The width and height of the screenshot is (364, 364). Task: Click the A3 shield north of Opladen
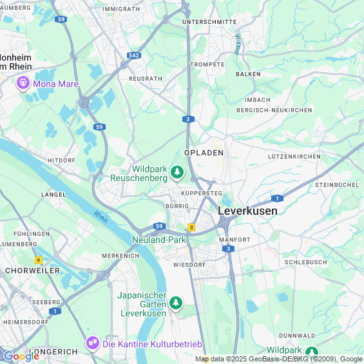[x=188, y=119]
